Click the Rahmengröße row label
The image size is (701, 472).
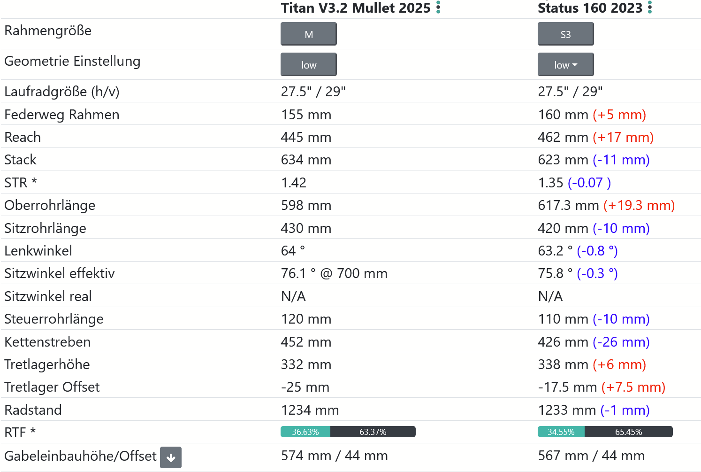pyautogui.click(x=48, y=31)
